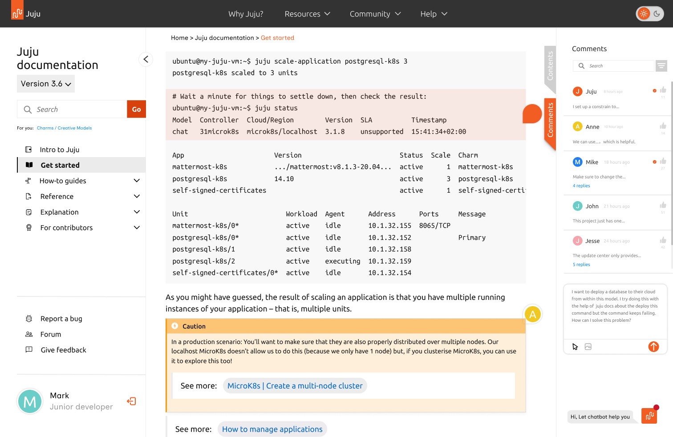Image resolution: width=673 pixels, height=437 pixels.
Task: Expand the Reference section
Action: (x=137, y=196)
